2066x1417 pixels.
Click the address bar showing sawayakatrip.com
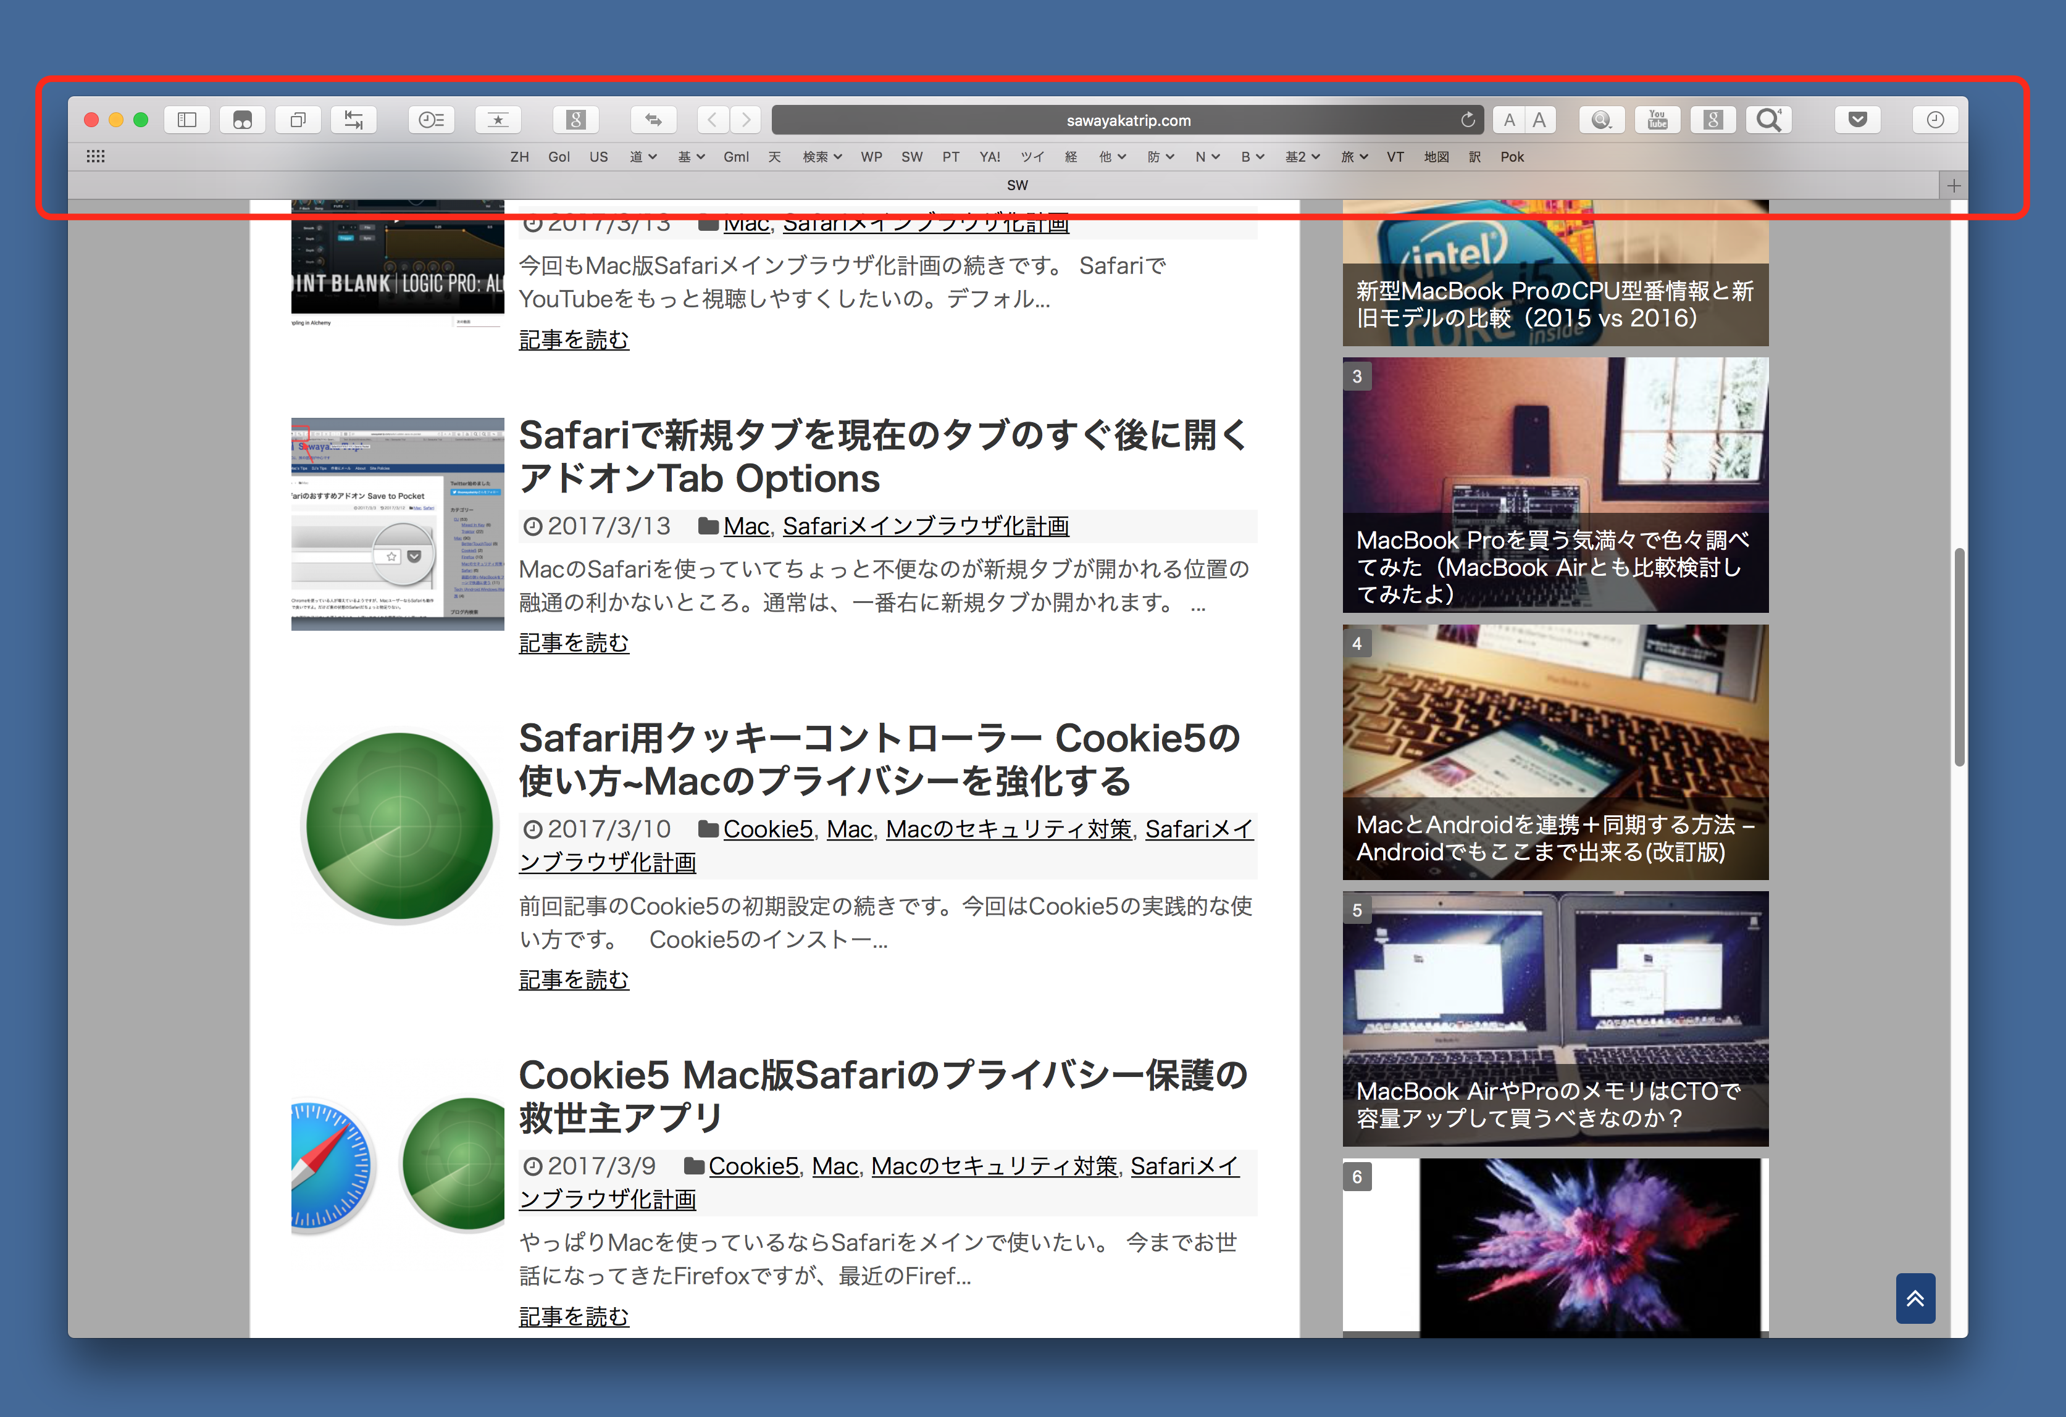pyautogui.click(x=1128, y=120)
